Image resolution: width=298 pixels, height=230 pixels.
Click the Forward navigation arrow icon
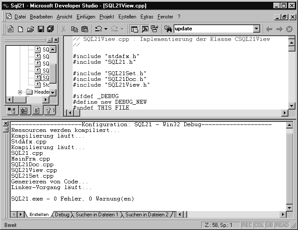point(280,29)
